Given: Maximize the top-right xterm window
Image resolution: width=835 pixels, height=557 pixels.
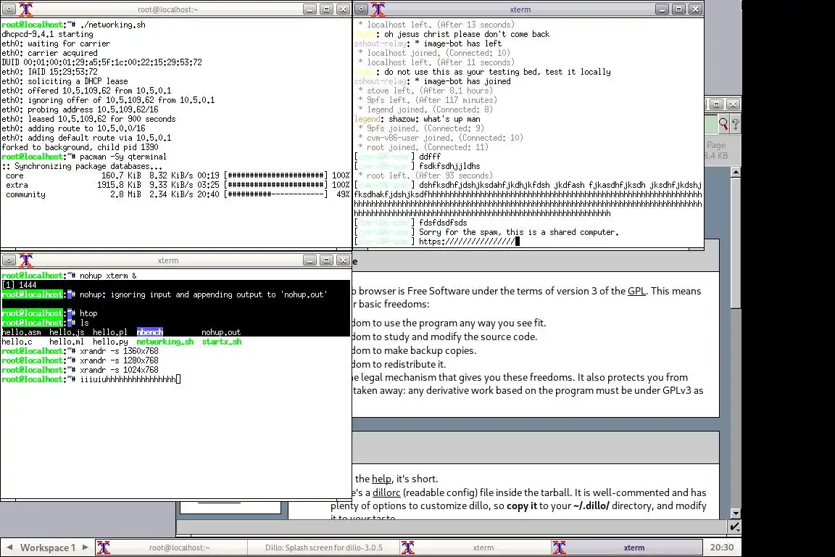Looking at the screenshot, I should 678,9.
